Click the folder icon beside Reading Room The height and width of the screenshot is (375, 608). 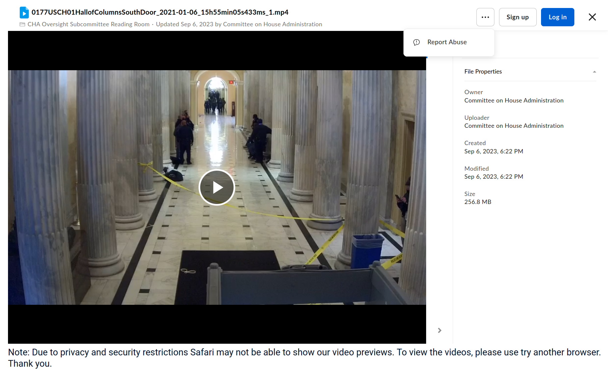point(22,24)
